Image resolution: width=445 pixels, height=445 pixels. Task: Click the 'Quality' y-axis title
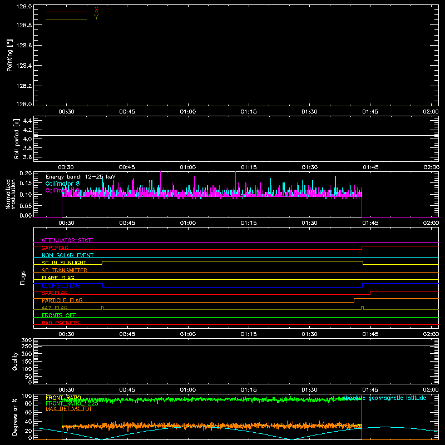(15, 361)
